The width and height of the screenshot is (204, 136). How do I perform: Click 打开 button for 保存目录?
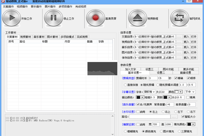point(194,58)
